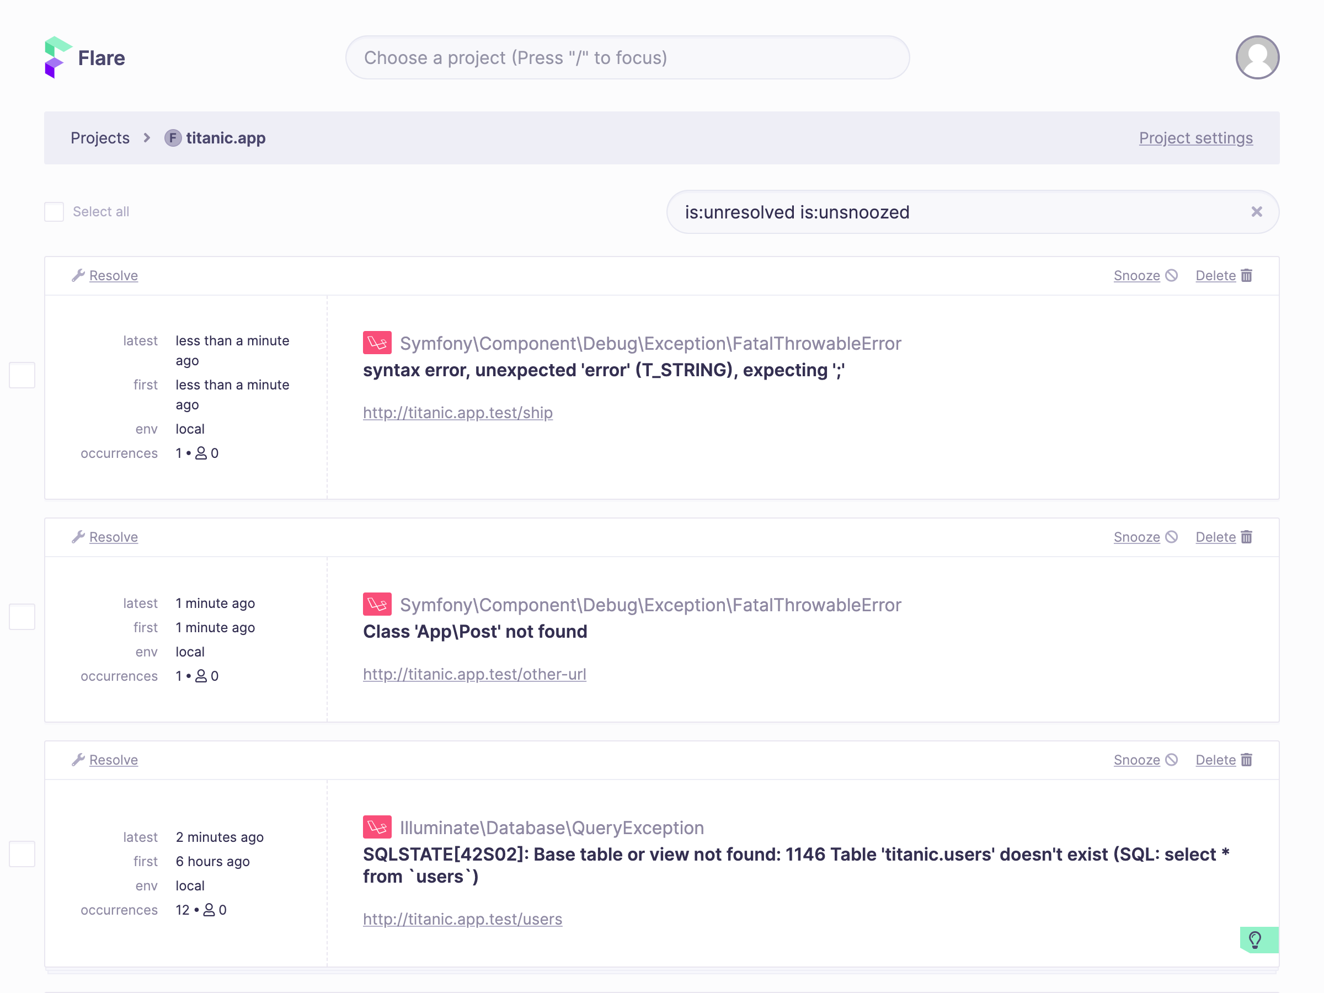Open Project settings
1324x993 pixels.
click(x=1195, y=138)
